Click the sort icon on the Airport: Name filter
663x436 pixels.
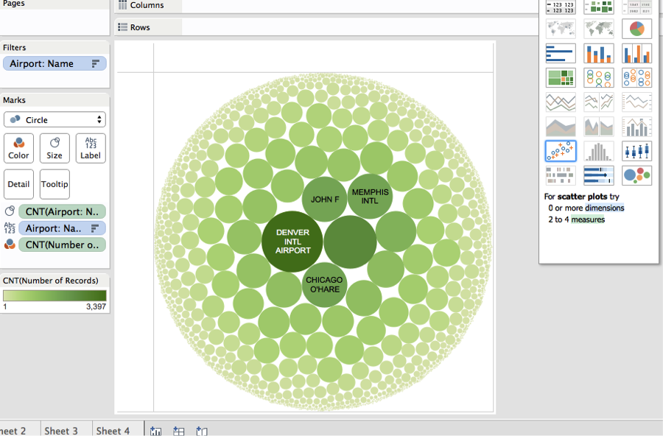point(96,63)
